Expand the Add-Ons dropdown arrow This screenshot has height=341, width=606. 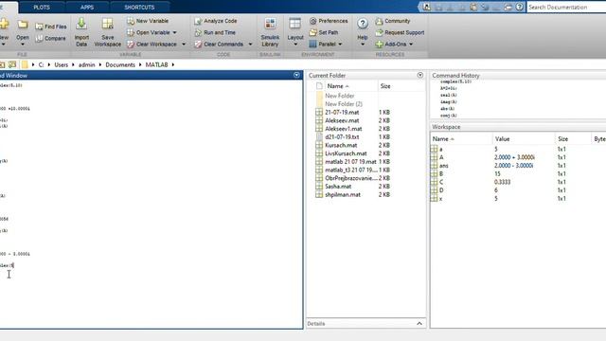411,45
